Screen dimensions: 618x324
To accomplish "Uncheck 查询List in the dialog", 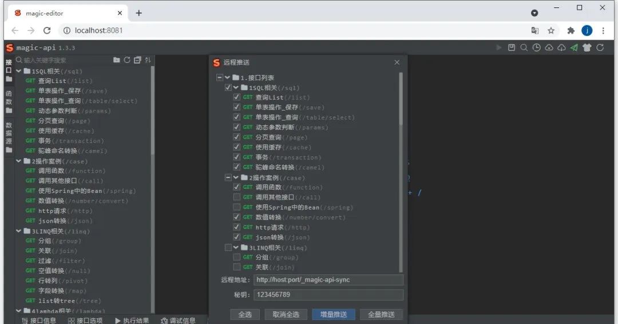I will pyautogui.click(x=236, y=97).
